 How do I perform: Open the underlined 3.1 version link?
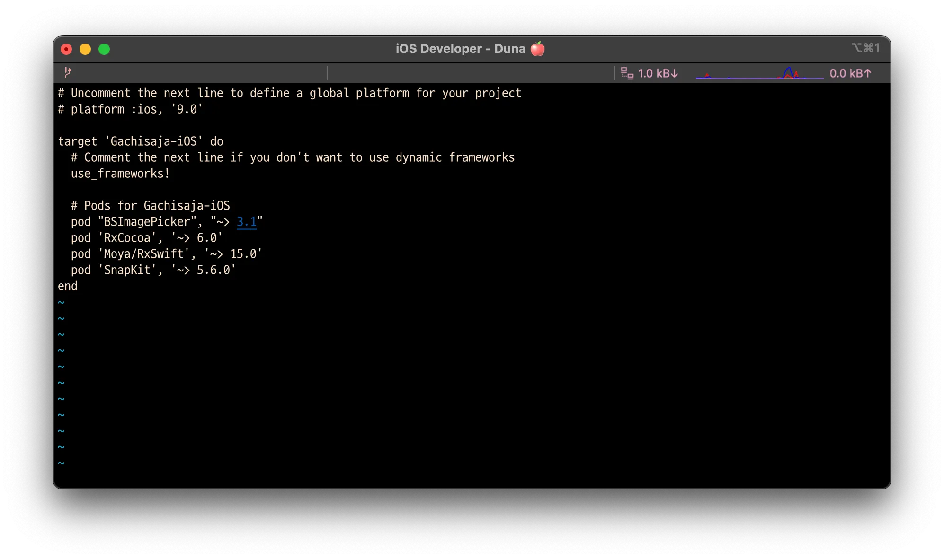[x=246, y=222]
